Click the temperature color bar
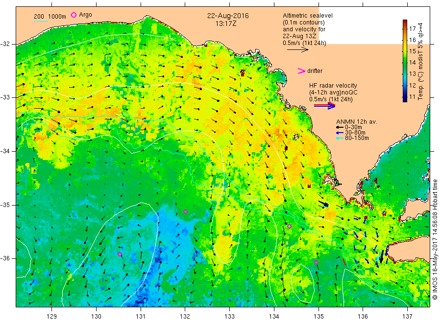 (x=405, y=61)
